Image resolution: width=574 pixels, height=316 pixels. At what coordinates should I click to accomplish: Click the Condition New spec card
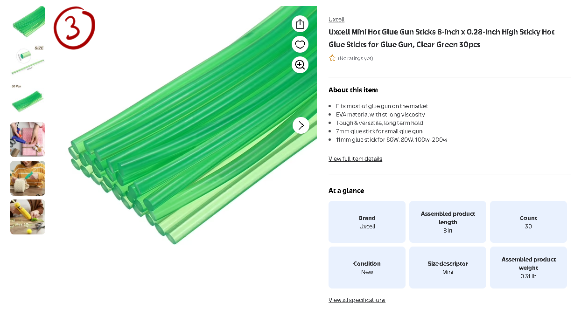(x=367, y=268)
